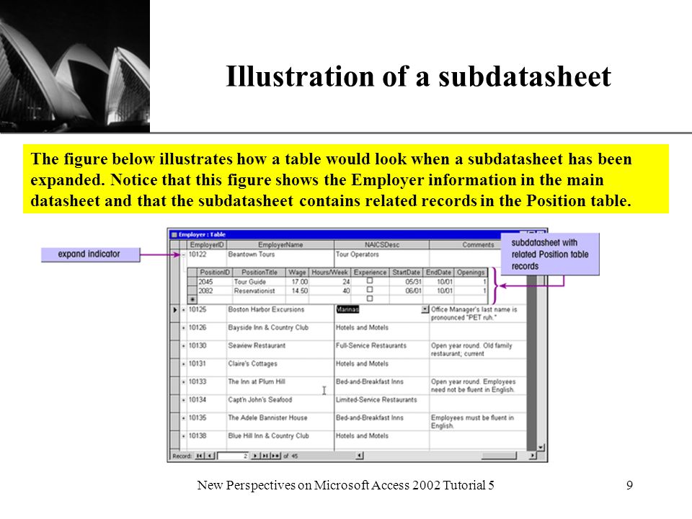This screenshot has height=519, width=692.
Task: Select row selector for position 2082
Action: [192, 290]
